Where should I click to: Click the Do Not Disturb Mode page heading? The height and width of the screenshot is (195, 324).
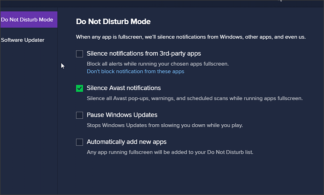click(113, 22)
